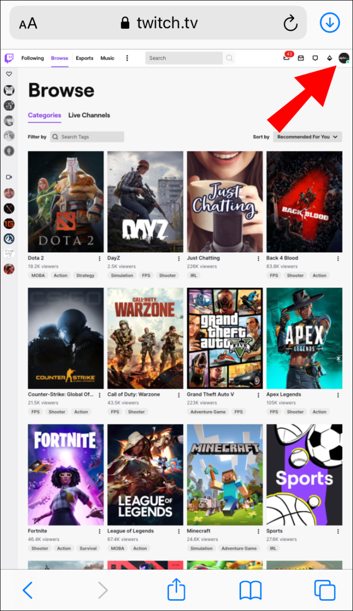Open the user profile avatar menu
Screen dimensions: 353x611
[344, 58]
